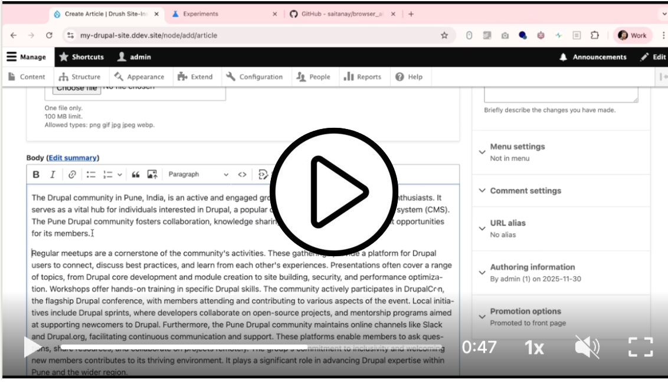Click the video progress bar
The image size is (668, 384).
point(251,347)
